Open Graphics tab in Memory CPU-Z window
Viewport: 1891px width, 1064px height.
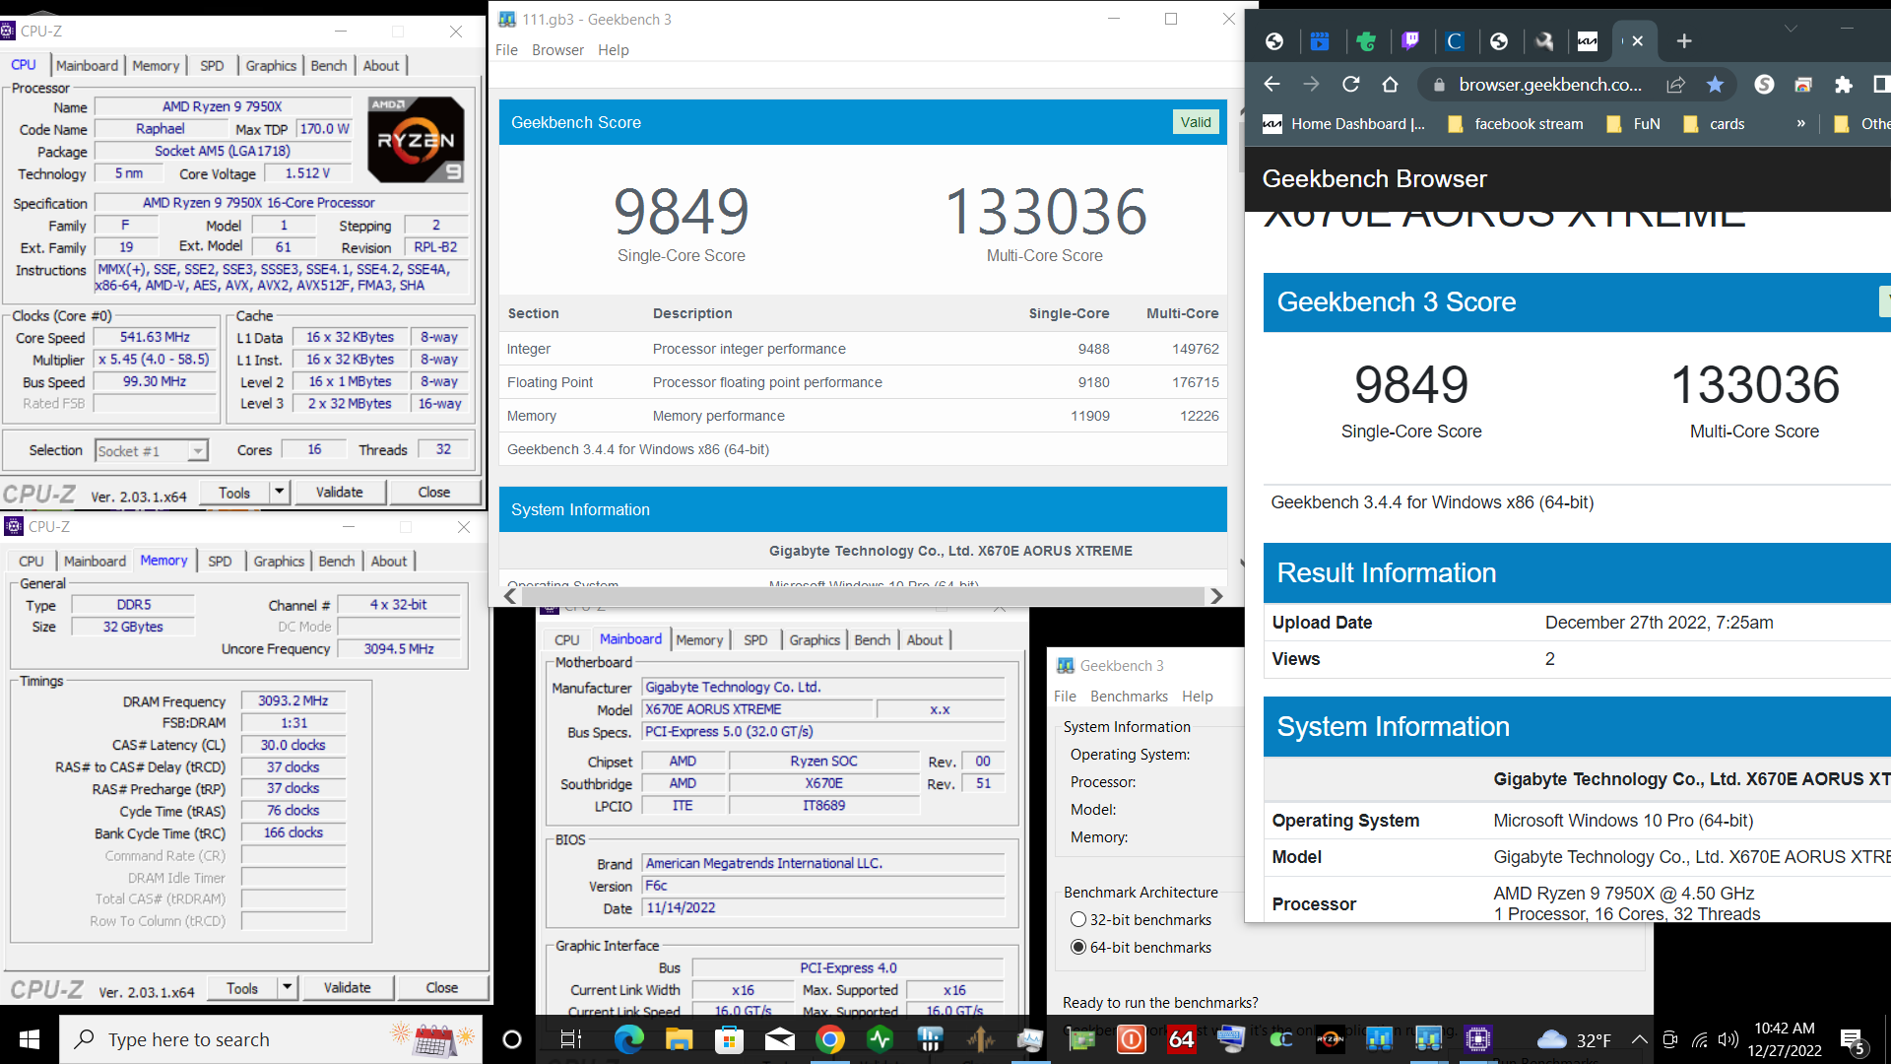279,561
